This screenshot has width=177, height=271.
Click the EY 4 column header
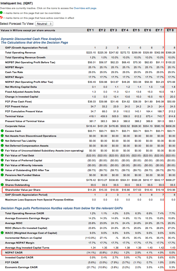(125, 30)
